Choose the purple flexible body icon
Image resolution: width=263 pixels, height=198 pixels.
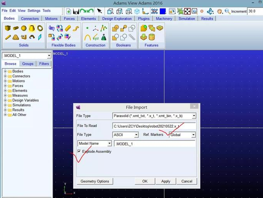[x=51, y=28]
